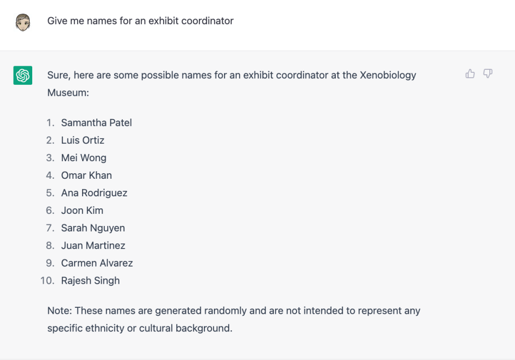This screenshot has height=360, width=515.
Task: Click the thumbs up feedback icon
Action: (x=470, y=74)
